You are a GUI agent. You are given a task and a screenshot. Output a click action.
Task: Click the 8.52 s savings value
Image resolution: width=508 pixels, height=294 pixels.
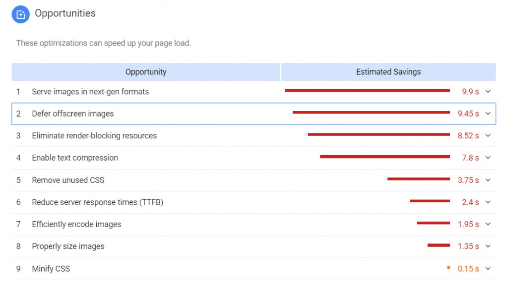tap(468, 136)
